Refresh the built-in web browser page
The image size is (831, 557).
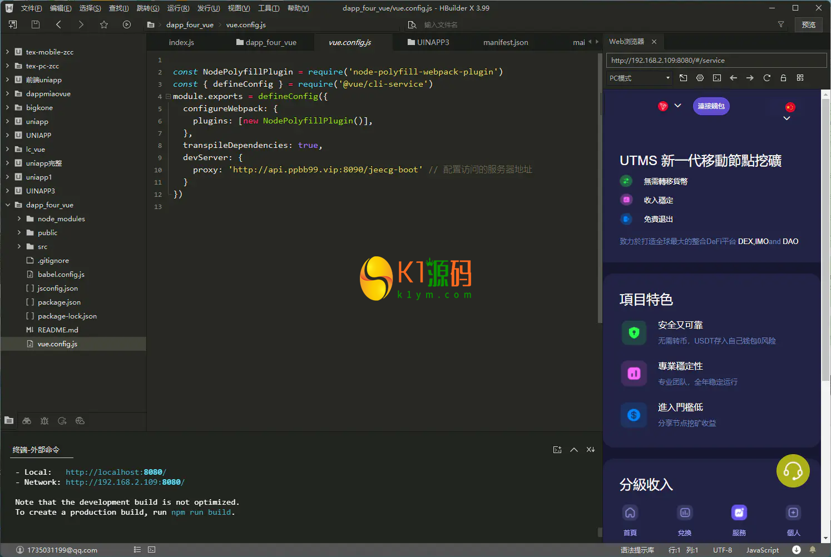pos(766,78)
